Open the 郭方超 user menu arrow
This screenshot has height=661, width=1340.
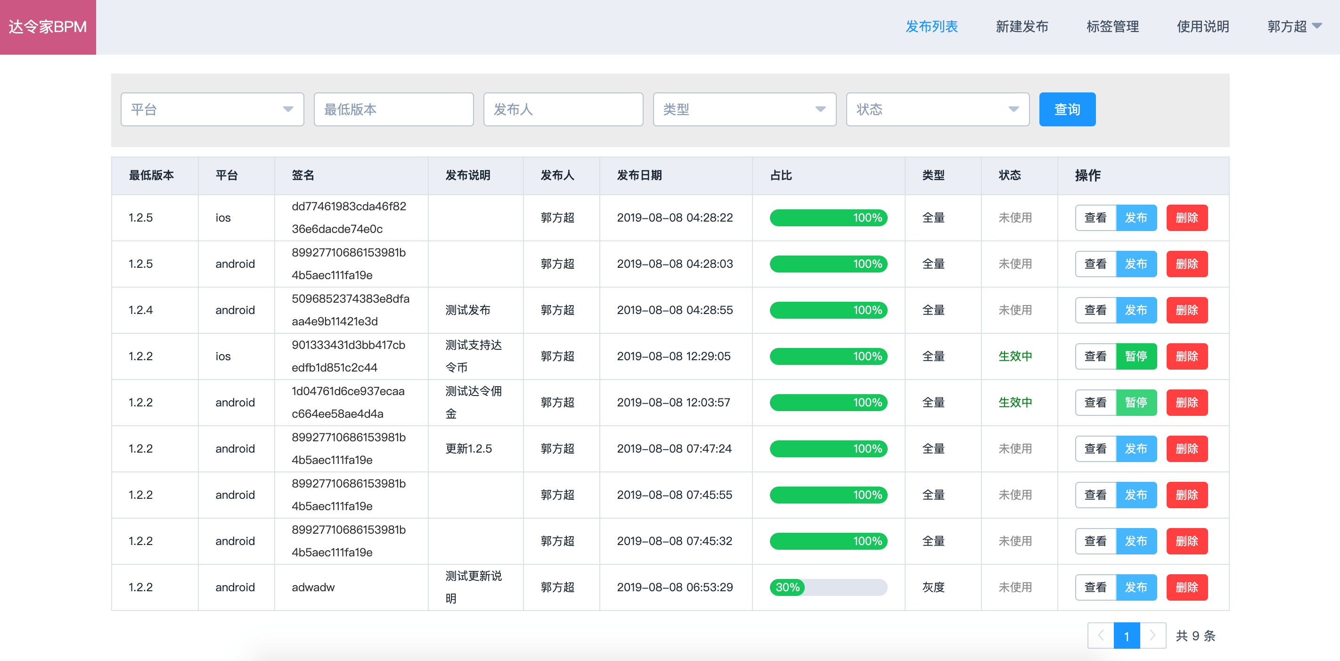(1316, 26)
